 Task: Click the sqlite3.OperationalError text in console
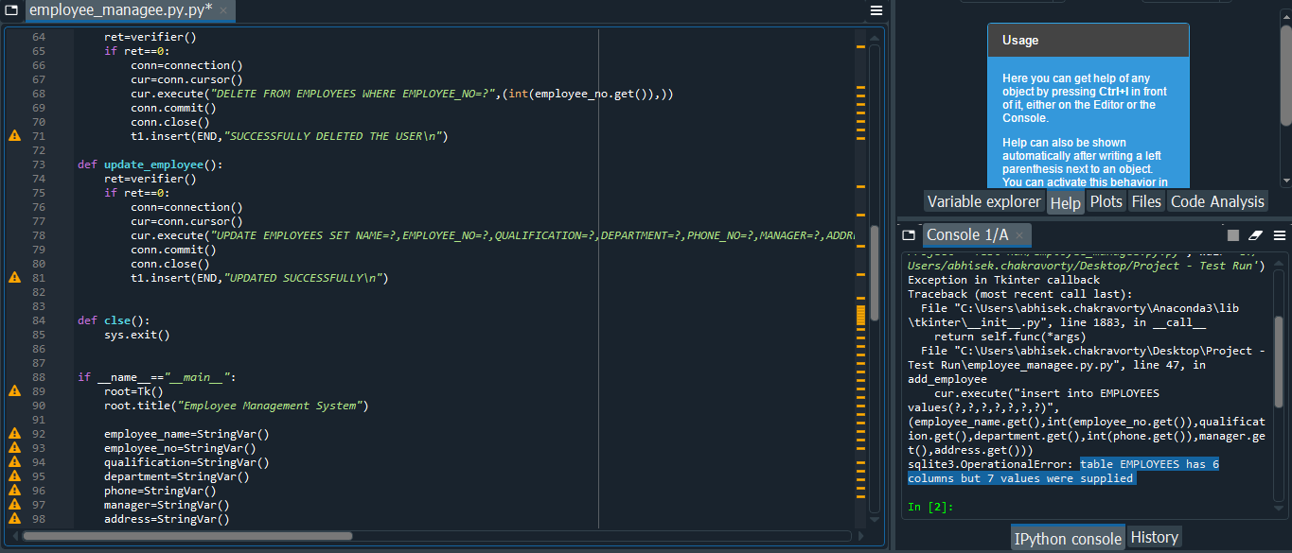[x=990, y=464]
